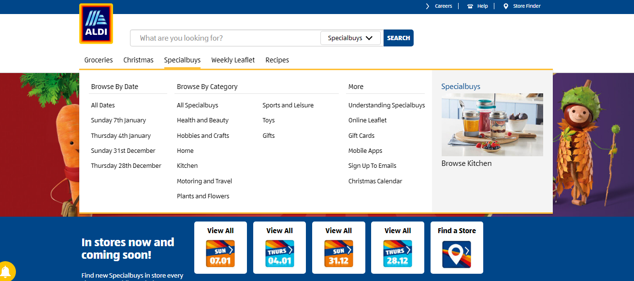This screenshot has height=281, width=634.
Task: Click the Browse Kitchen promo image
Action: tap(492, 125)
